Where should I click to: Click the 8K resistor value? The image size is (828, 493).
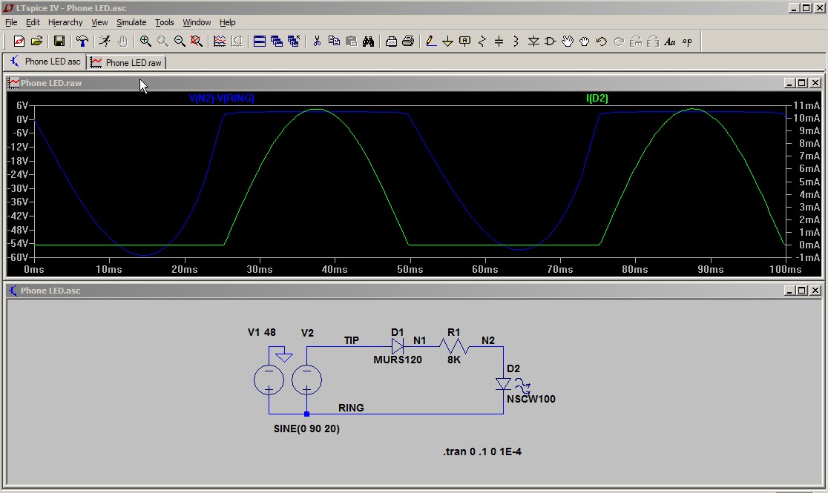point(454,360)
